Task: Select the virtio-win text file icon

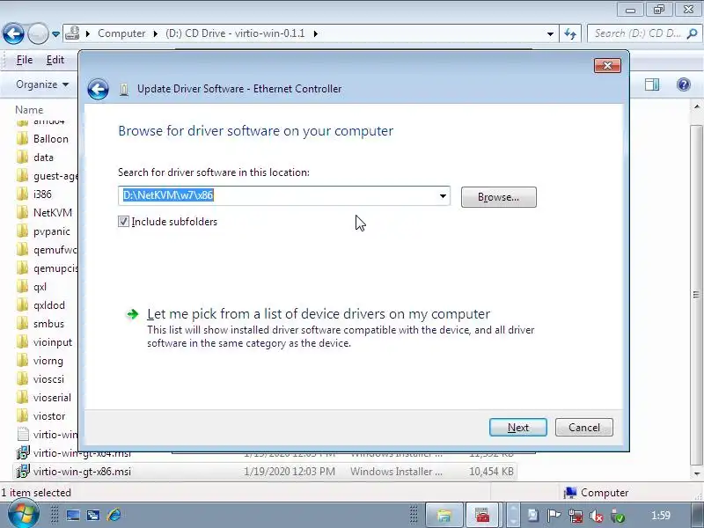Action: point(23,435)
